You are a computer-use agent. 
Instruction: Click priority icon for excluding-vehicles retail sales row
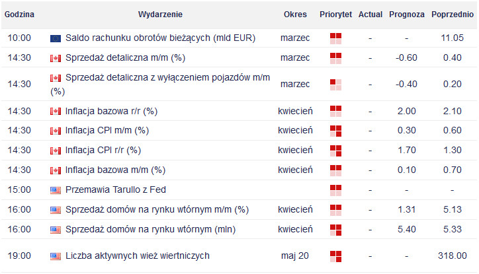[335, 85]
